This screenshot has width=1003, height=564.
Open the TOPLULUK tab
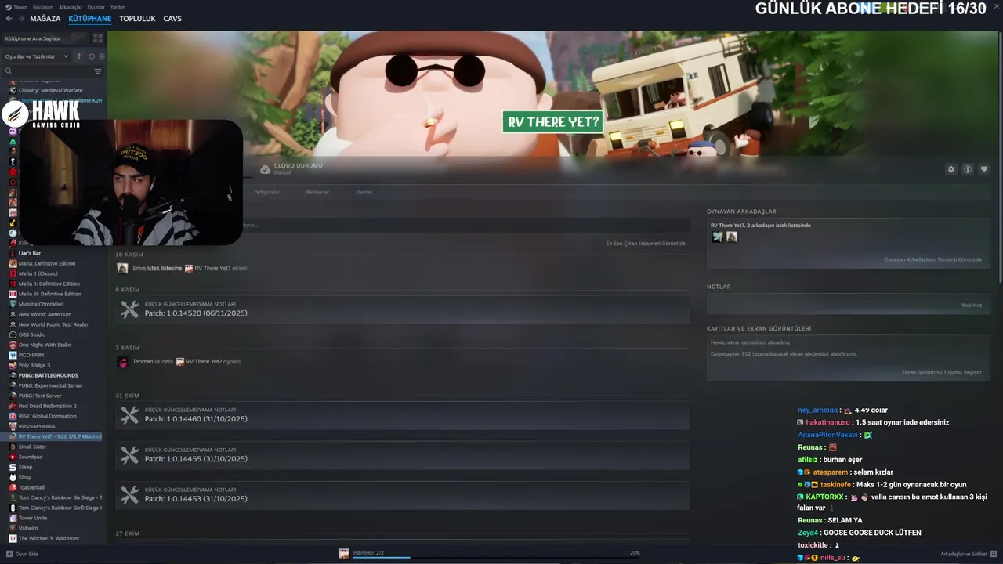137,19
